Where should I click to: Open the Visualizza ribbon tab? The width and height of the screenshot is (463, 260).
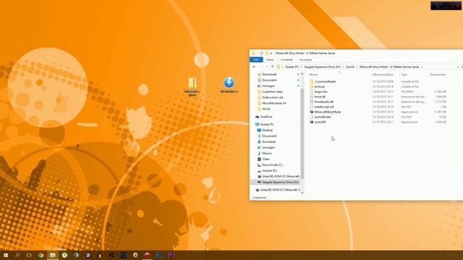305,60
